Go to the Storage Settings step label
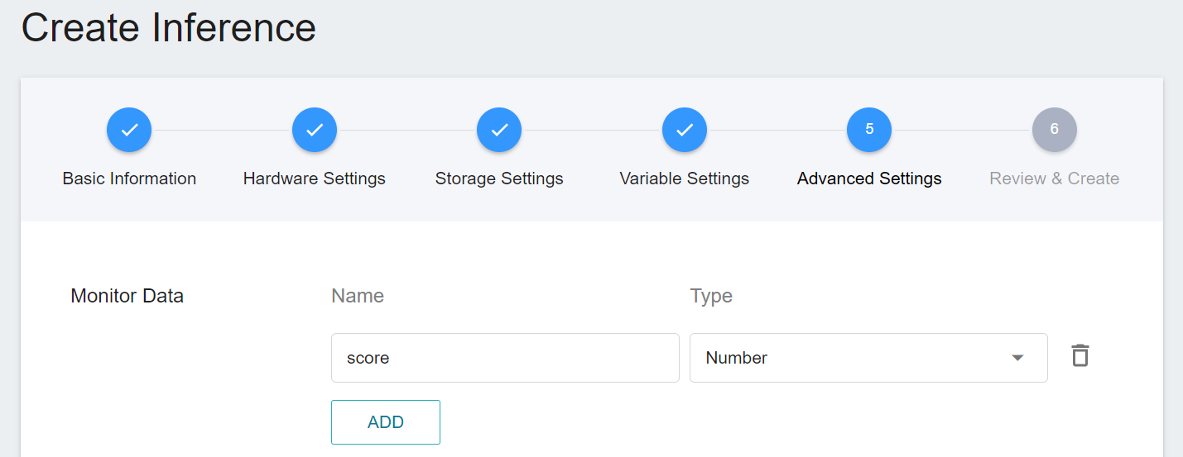 (x=499, y=179)
